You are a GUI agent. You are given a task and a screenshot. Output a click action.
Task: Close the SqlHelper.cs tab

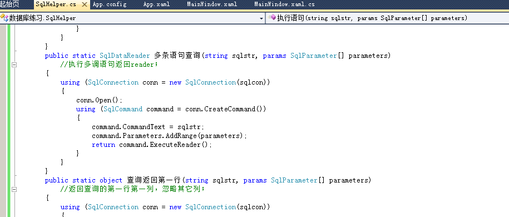click(x=84, y=4)
